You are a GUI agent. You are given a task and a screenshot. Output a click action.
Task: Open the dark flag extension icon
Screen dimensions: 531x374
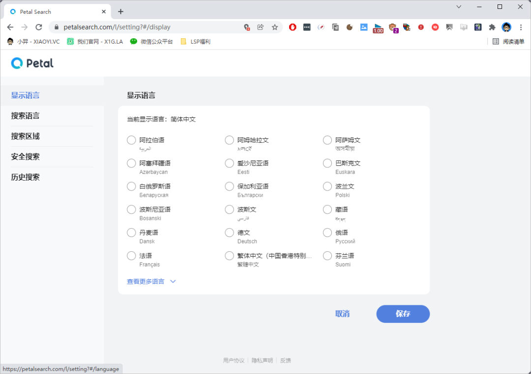(x=449, y=27)
